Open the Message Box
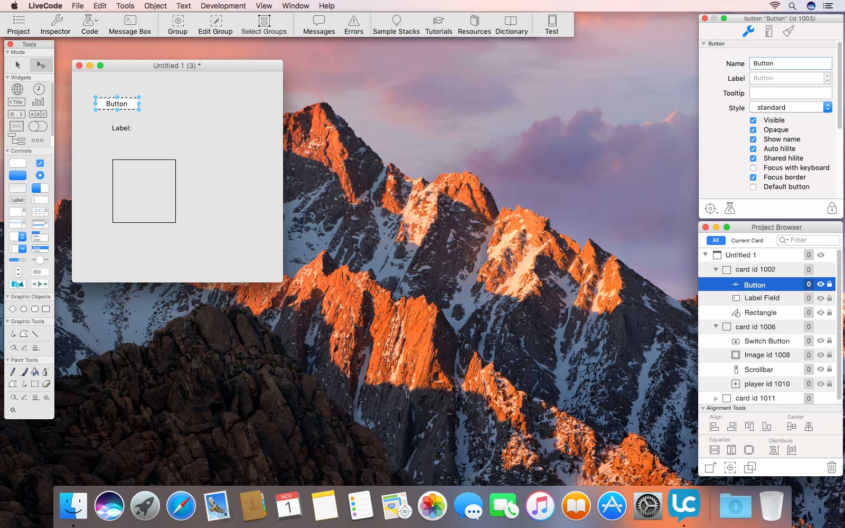This screenshot has height=528, width=845. tap(129, 24)
